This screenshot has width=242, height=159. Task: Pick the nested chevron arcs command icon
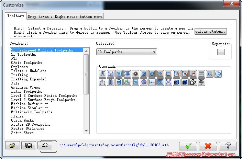point(210,74)
